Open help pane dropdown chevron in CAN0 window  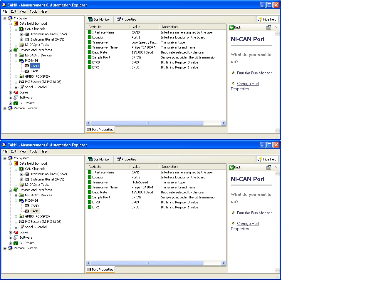pos(276,27)
